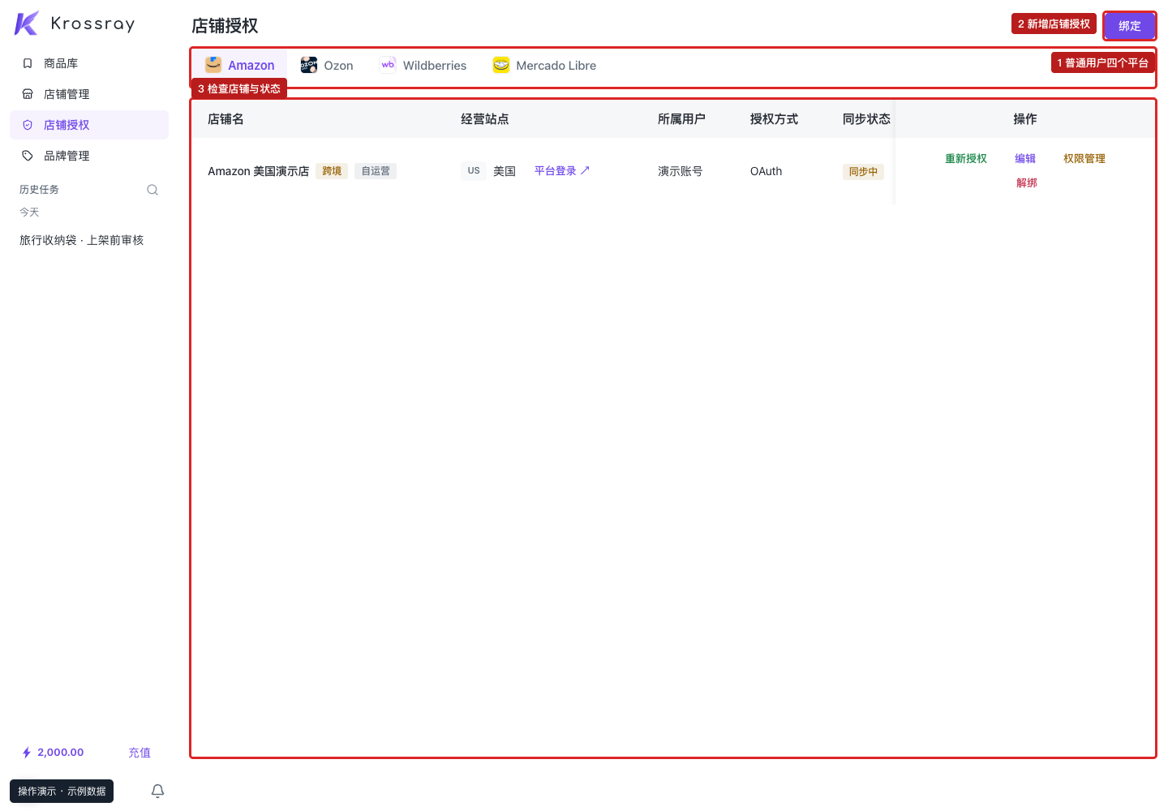Click the lightning balance icon
This screenshot has height=811, width=1168.
coord(27,753)
